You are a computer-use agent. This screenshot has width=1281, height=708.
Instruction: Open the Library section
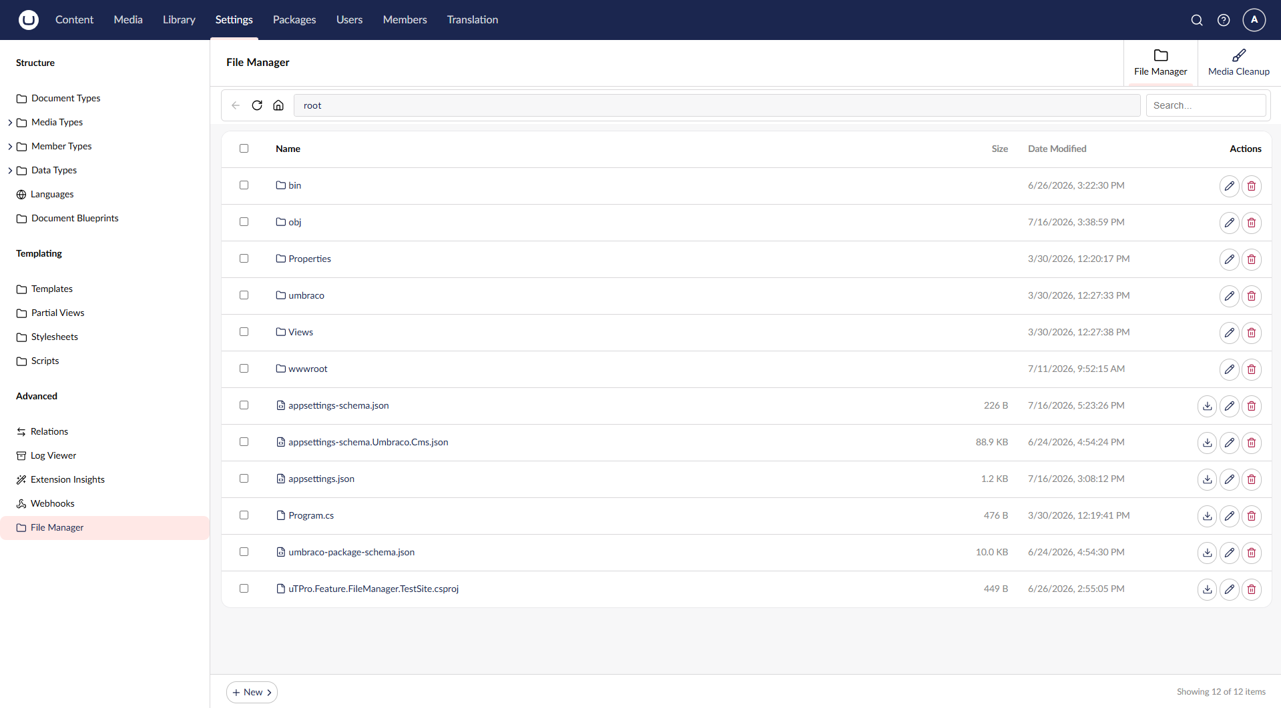(179, 20)
